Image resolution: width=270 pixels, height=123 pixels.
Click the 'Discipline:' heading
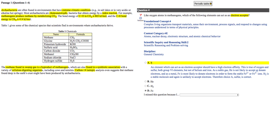pos(150,51)
